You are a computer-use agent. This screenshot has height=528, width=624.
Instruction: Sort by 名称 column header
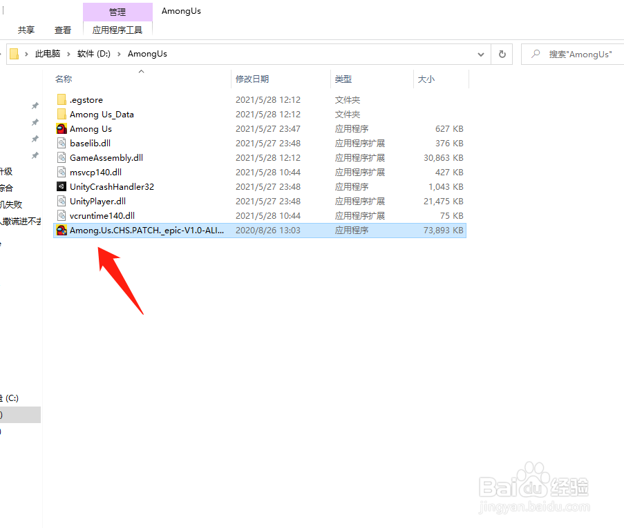[64, 79]
